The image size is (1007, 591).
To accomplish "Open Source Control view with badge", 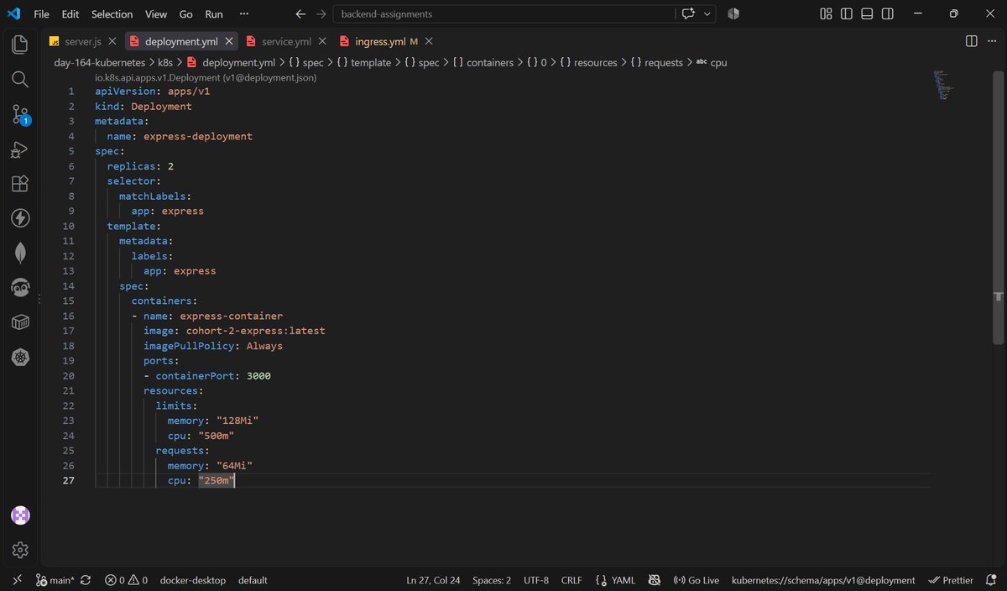I will [20, 114].
